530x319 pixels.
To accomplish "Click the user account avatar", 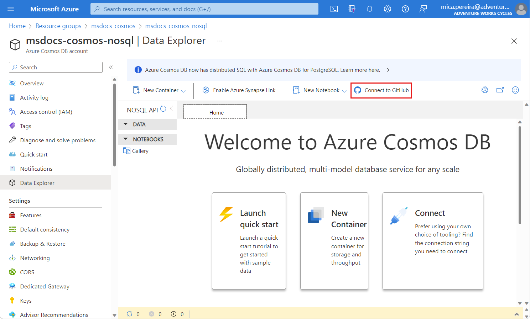I will pos(521,9).
